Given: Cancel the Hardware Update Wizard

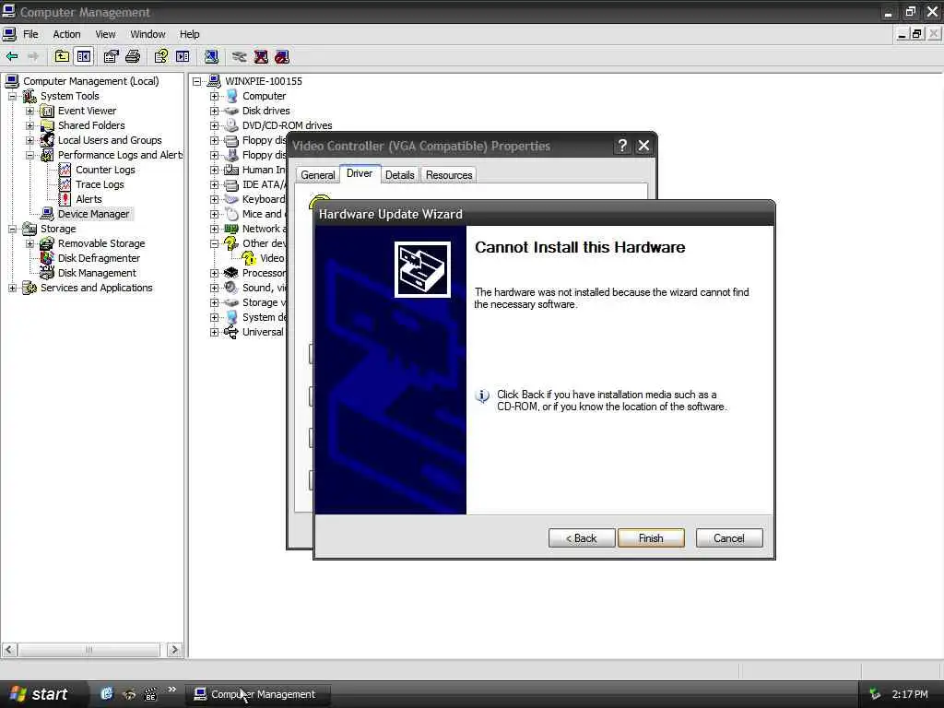Looking at the screenshot, I should (x=729, y=538).
